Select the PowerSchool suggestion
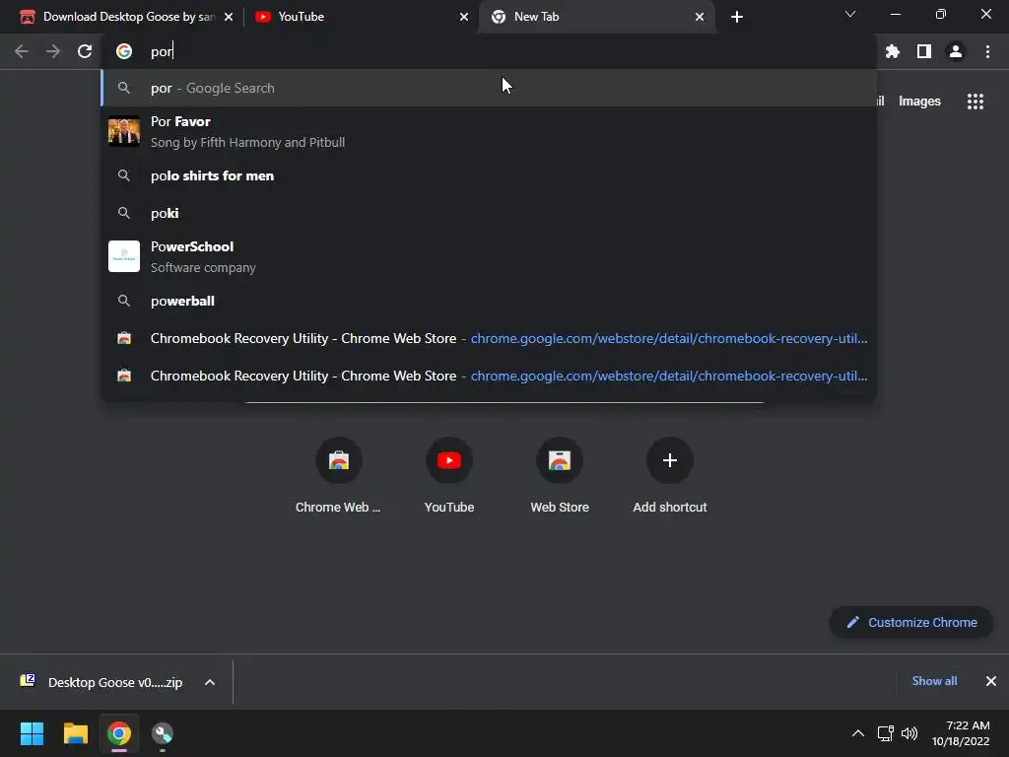Viewport: 1009px width, 757px height. pyautogui.click(x=489, y=256)
